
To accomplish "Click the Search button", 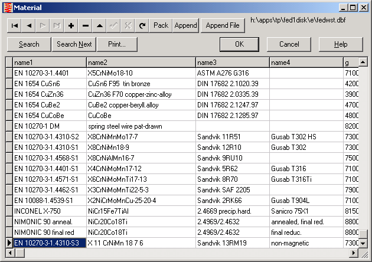I will (x=29, y=44).
